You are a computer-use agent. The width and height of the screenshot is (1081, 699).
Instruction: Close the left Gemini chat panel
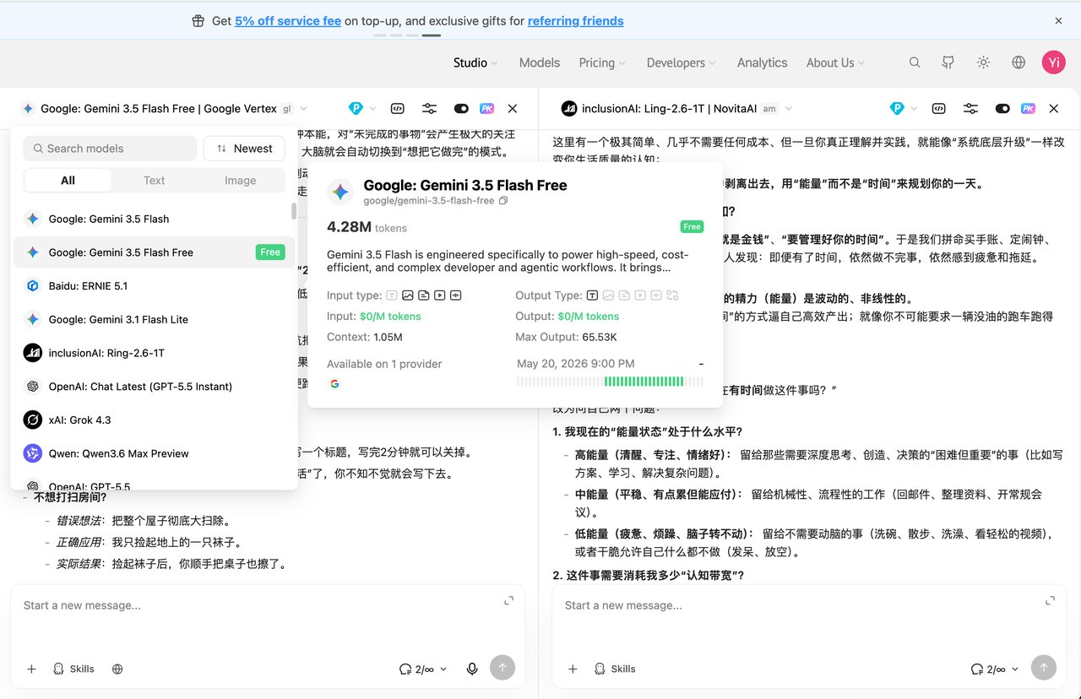tap(513, 108)
